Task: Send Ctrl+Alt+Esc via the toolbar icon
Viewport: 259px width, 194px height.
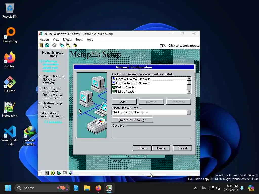Action: [x=68, y=45]
